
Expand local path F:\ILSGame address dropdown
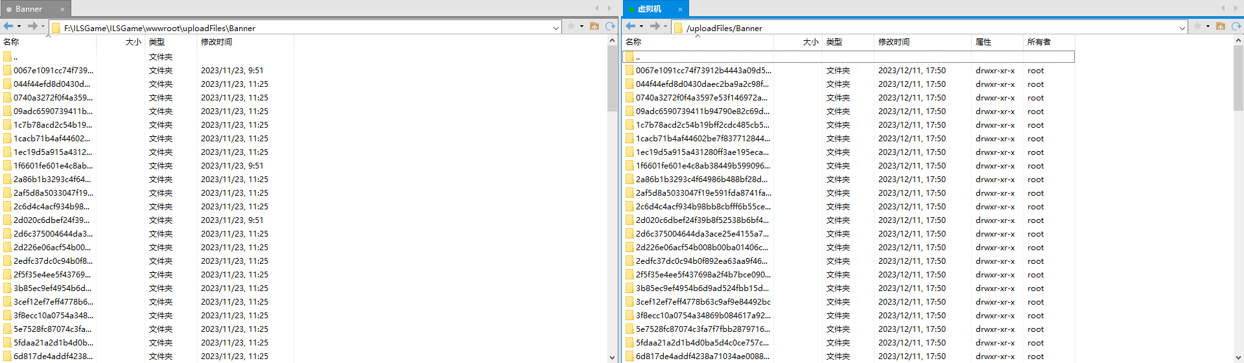[x=556, y=28]
